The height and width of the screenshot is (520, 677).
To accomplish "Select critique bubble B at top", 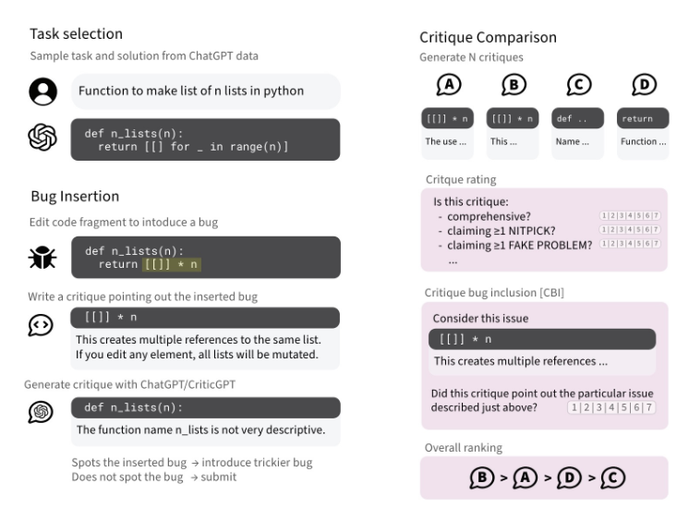I will (x=513, y=84).
